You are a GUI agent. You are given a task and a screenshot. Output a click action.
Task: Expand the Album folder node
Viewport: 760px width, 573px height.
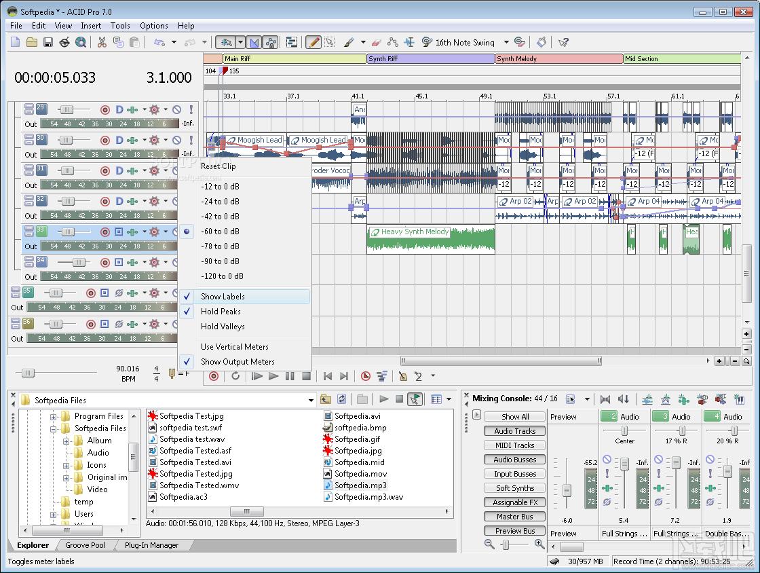(x=66, y=441)
